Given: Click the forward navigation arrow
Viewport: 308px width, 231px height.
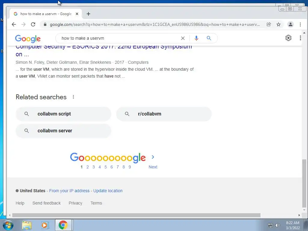Looking at the screenshot, I should coord(23,24).
